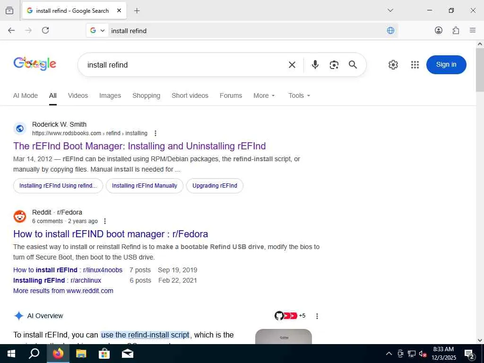Open the three-dot menu beside rodsbooks.com URL

155,133
